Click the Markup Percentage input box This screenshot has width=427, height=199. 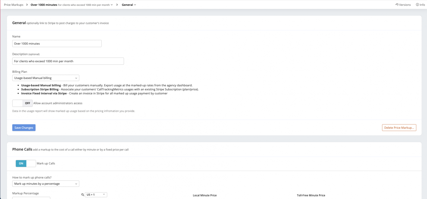(x=31, y=198)
